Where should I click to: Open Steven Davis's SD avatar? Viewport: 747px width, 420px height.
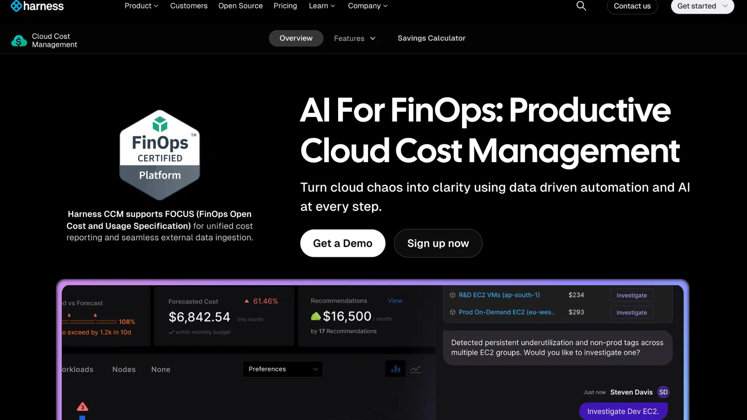(663, 392)
